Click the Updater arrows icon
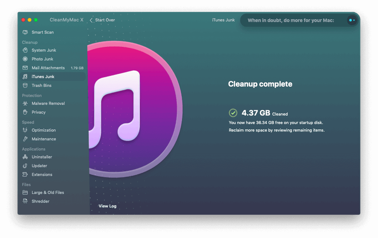378x238 pixels. point(25,166)
